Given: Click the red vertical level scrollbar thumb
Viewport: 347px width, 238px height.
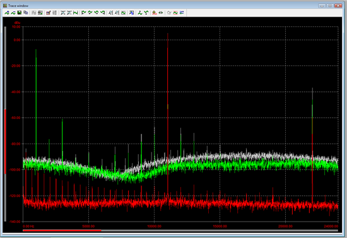Looking at the screenshot, I should [x=5, y=141].
